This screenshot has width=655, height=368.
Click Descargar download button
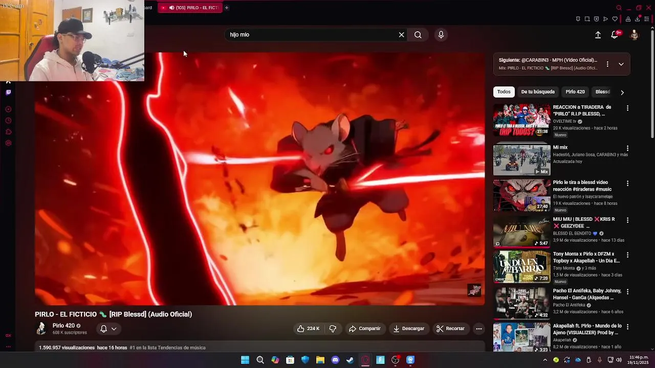[x=408, y=329]
